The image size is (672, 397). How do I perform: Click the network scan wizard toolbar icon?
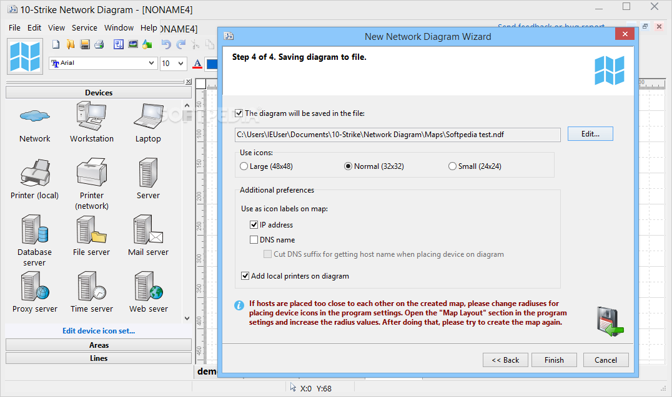(x=119, y=44)
